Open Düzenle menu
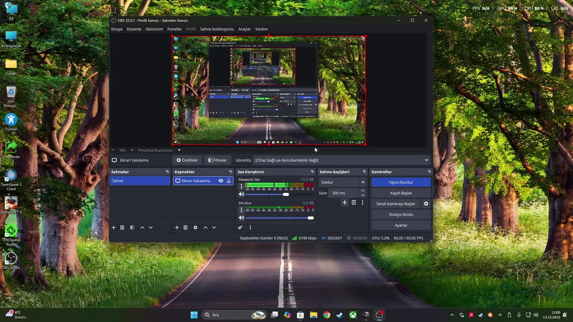The image size is (573, 322). [134, 29]
